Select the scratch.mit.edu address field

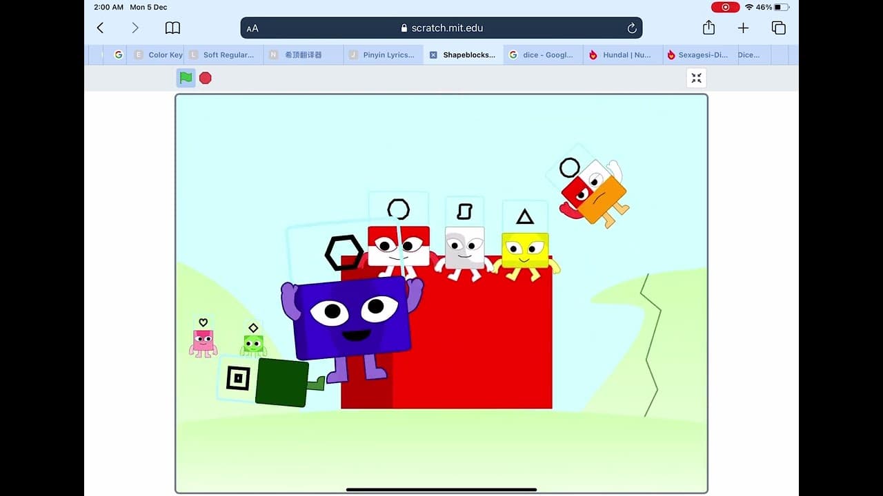tap(441, 28)
